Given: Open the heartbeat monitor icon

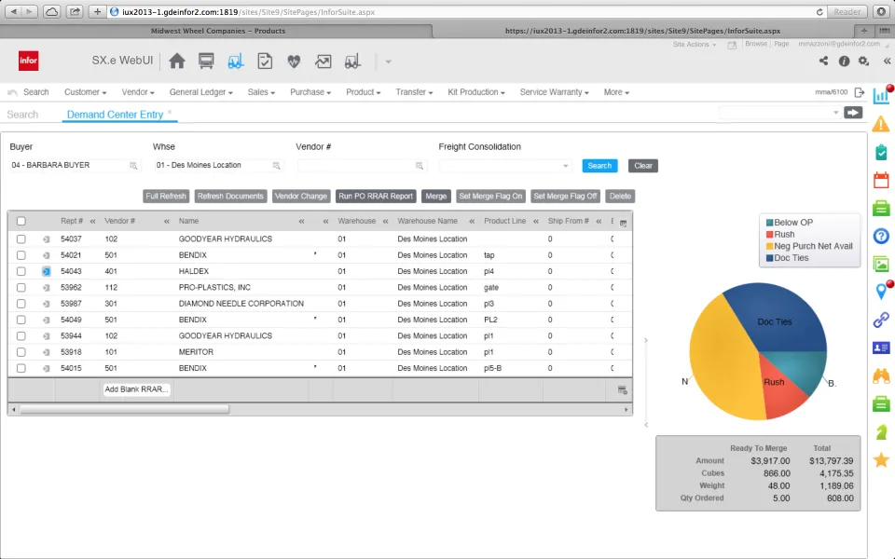Looking at the screenshot, I should tap(294, 61).
